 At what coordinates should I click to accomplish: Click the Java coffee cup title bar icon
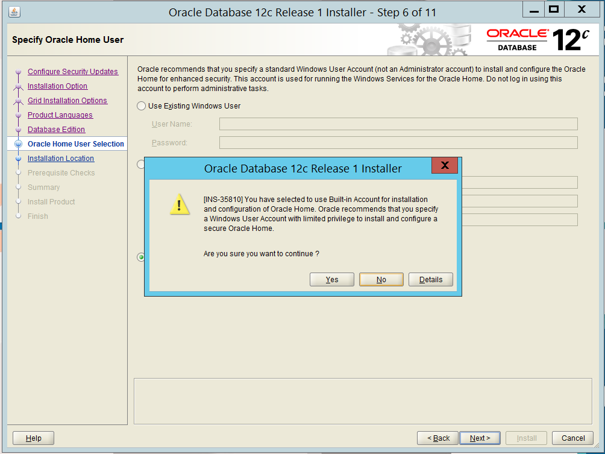coord(13,11)
